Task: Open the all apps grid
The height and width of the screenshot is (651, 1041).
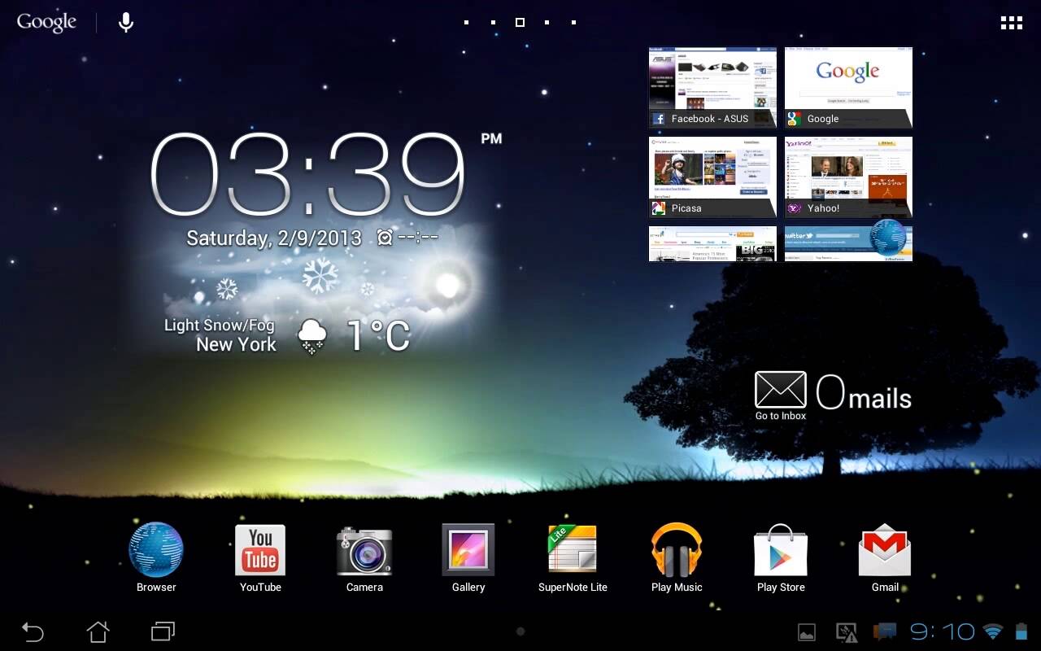Action: [x=1011, y=23]
